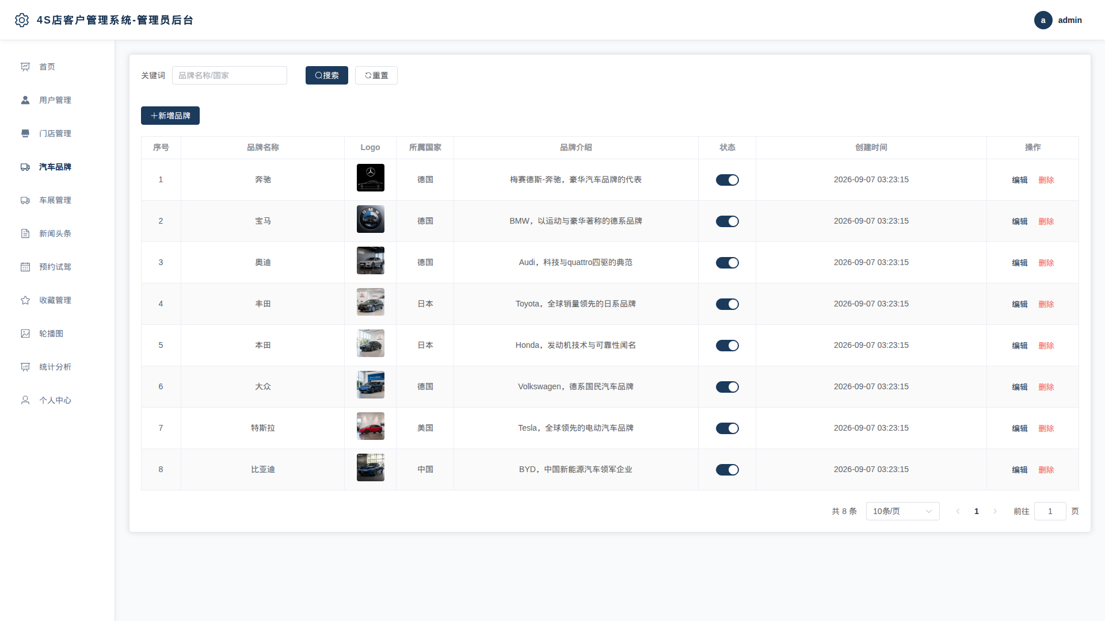Disable the 奔驰 brand status switch

point(727,180)
